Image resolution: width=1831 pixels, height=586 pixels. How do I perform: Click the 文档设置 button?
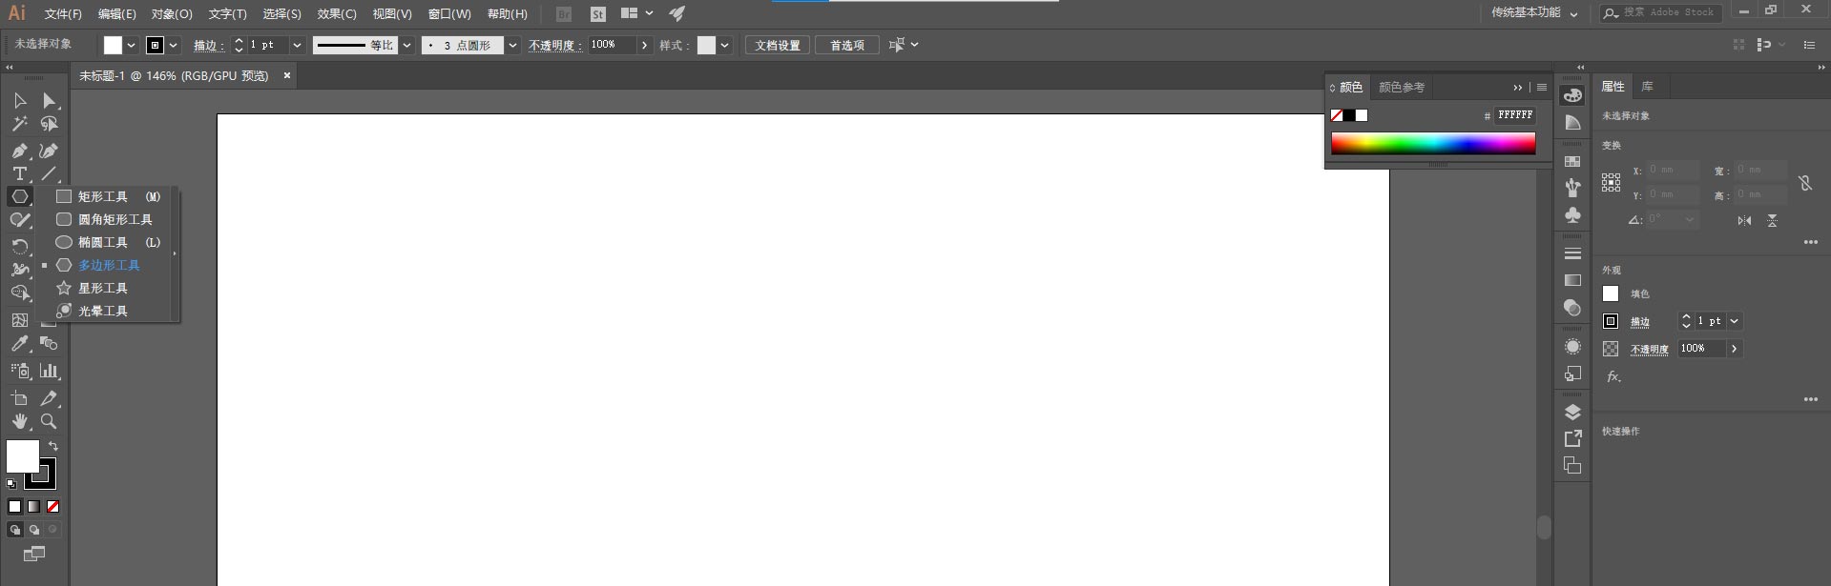point(778,45)
